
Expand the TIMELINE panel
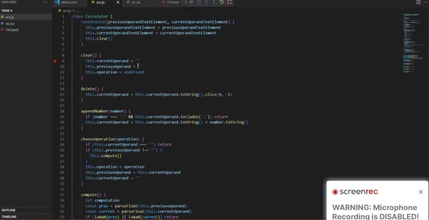coord(9,217)
